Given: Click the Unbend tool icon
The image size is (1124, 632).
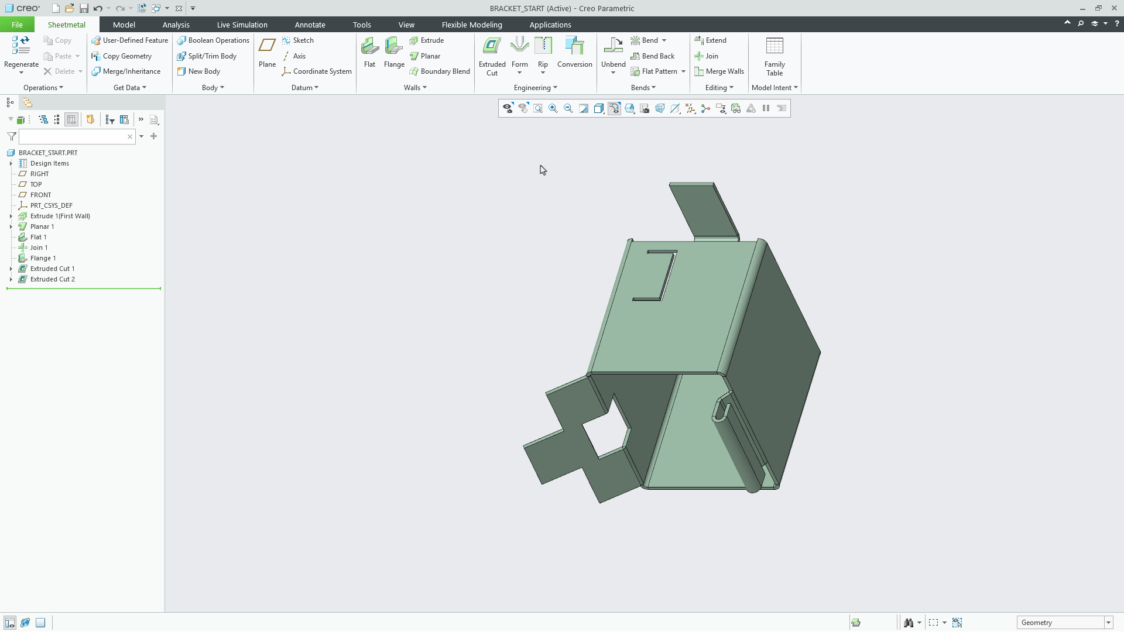Looking at the screenshot, I should pyautogui.click(x=613, y=46).
